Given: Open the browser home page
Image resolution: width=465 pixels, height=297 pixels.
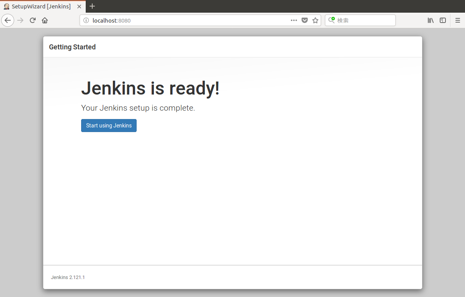Looking at the screenshot, I should (45, 20).
